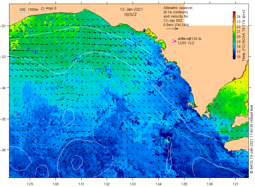Click the longitude label 137

click(x=235, y=184)
